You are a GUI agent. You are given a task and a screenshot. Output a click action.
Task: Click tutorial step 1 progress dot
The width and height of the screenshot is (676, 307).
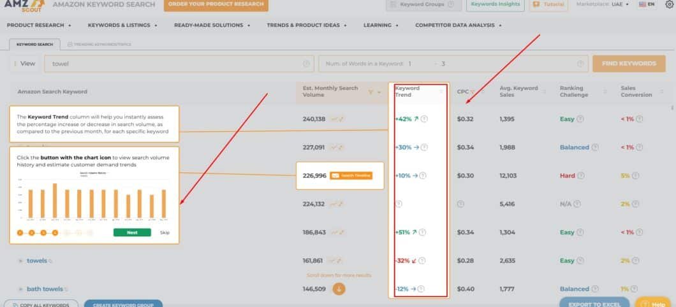click(x=20, y=233)
